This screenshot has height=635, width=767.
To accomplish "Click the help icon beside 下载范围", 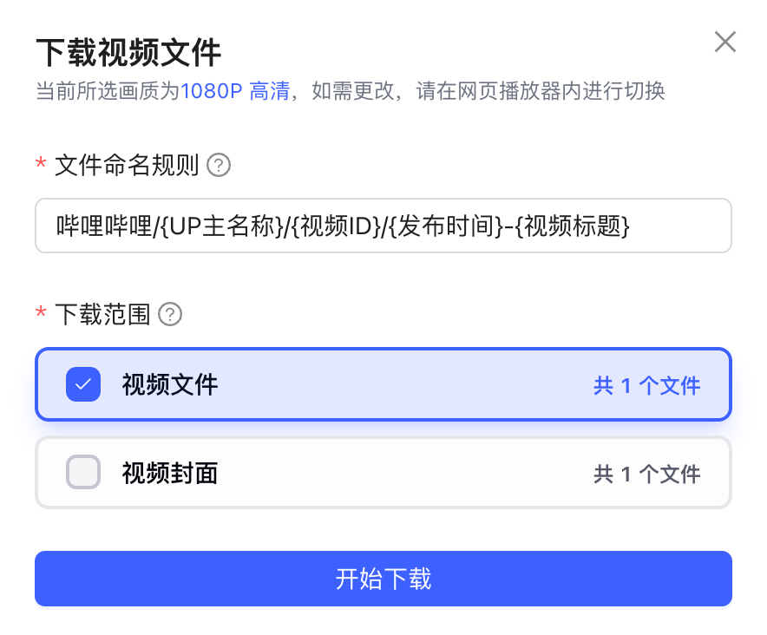I will click(x=170, y=314).
